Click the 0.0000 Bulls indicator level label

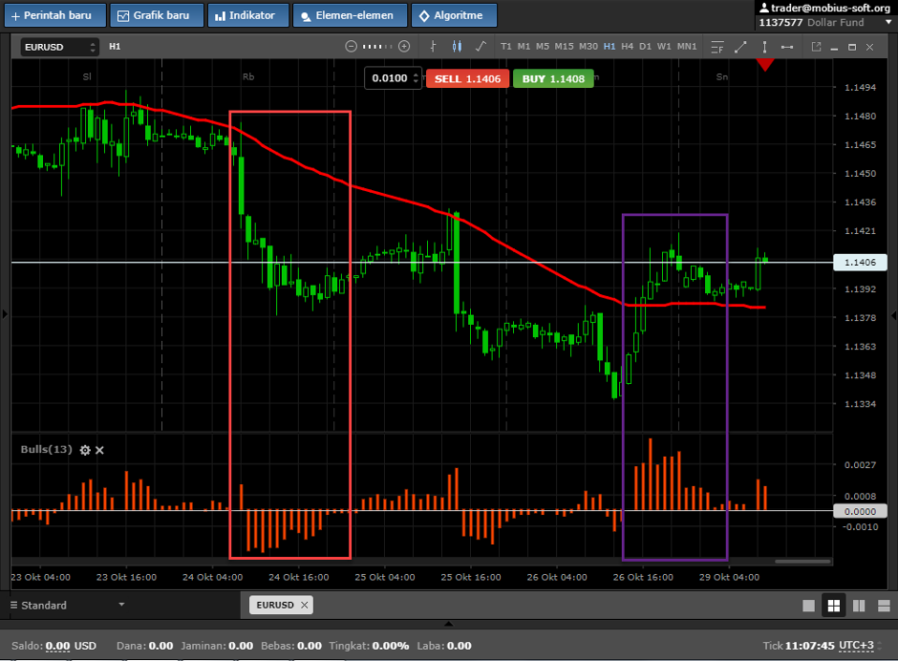point(860,511)
